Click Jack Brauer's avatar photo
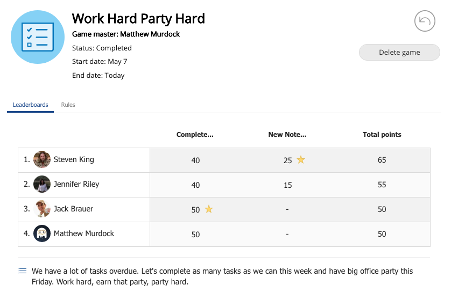458x300 pixels. click(x=42, y=209)
